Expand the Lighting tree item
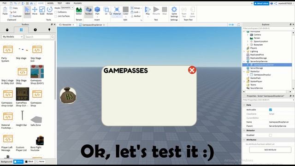This screenshot has height=166, width=295. [x=244, y=51]
